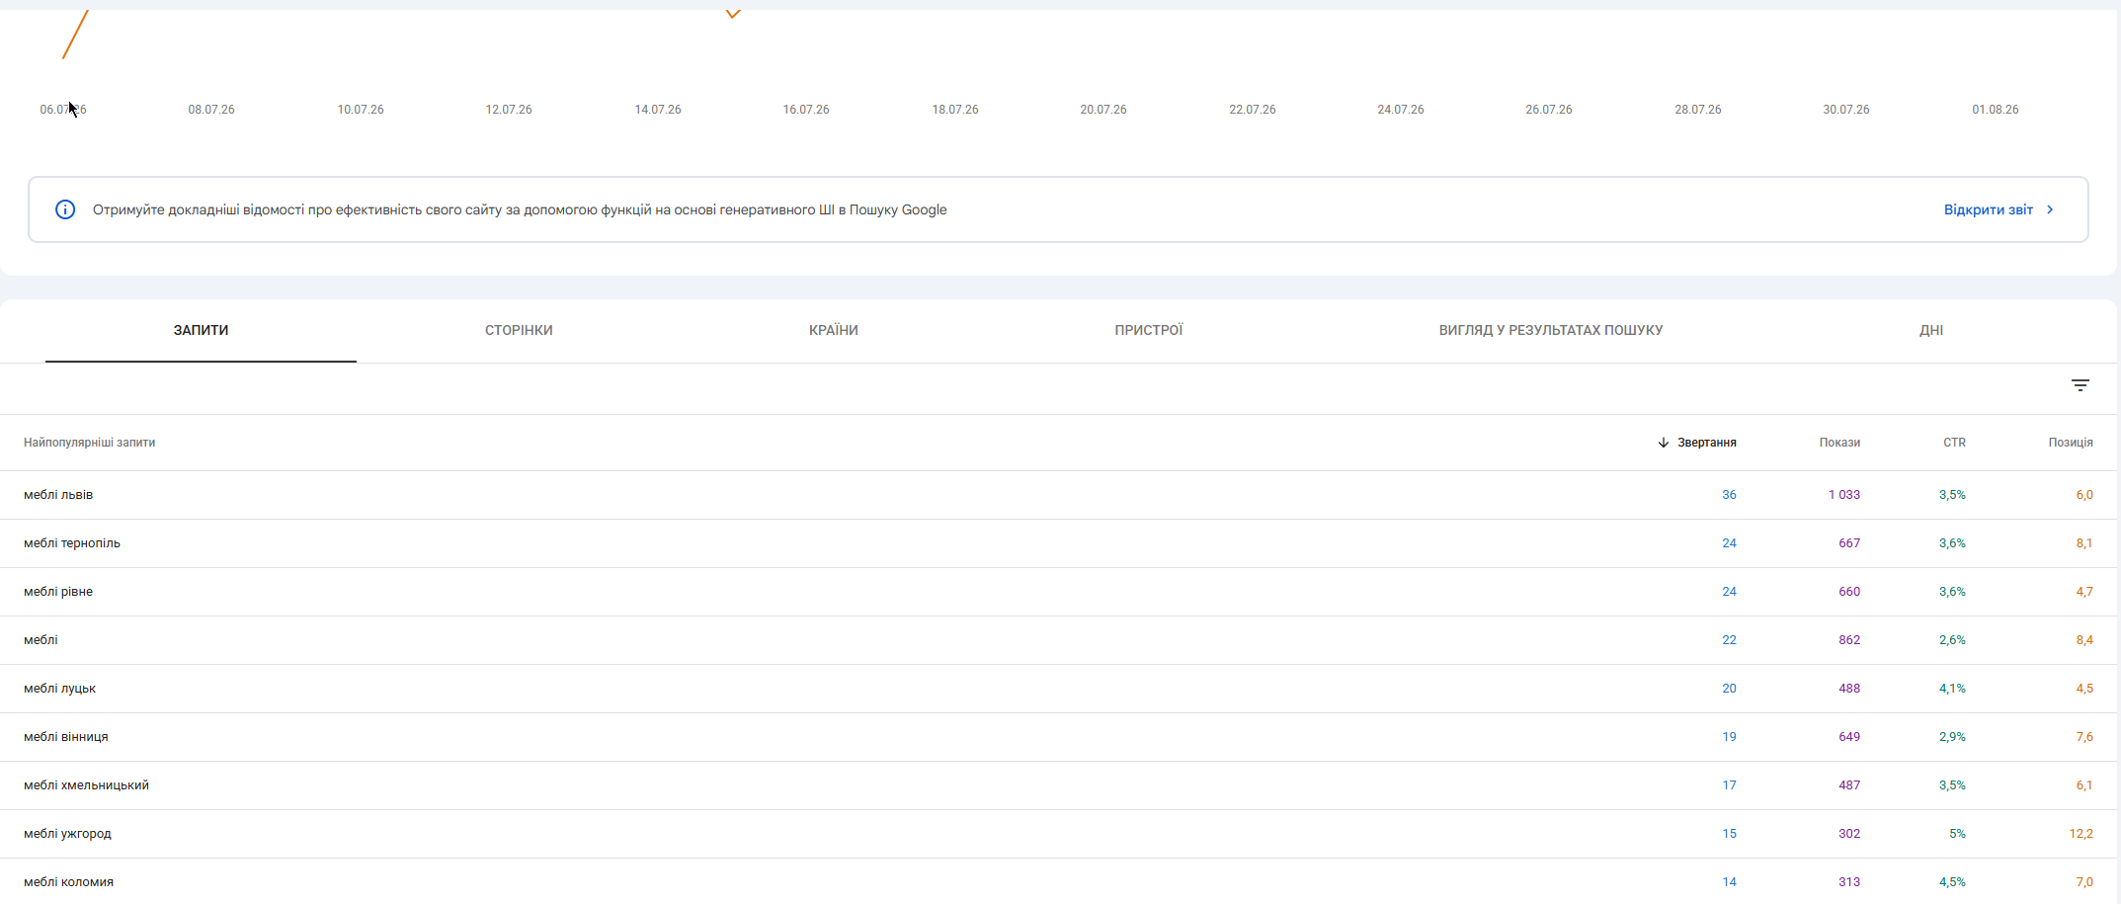
Task: Select query меблі тернопіль
Action: [x=72, y=543]
